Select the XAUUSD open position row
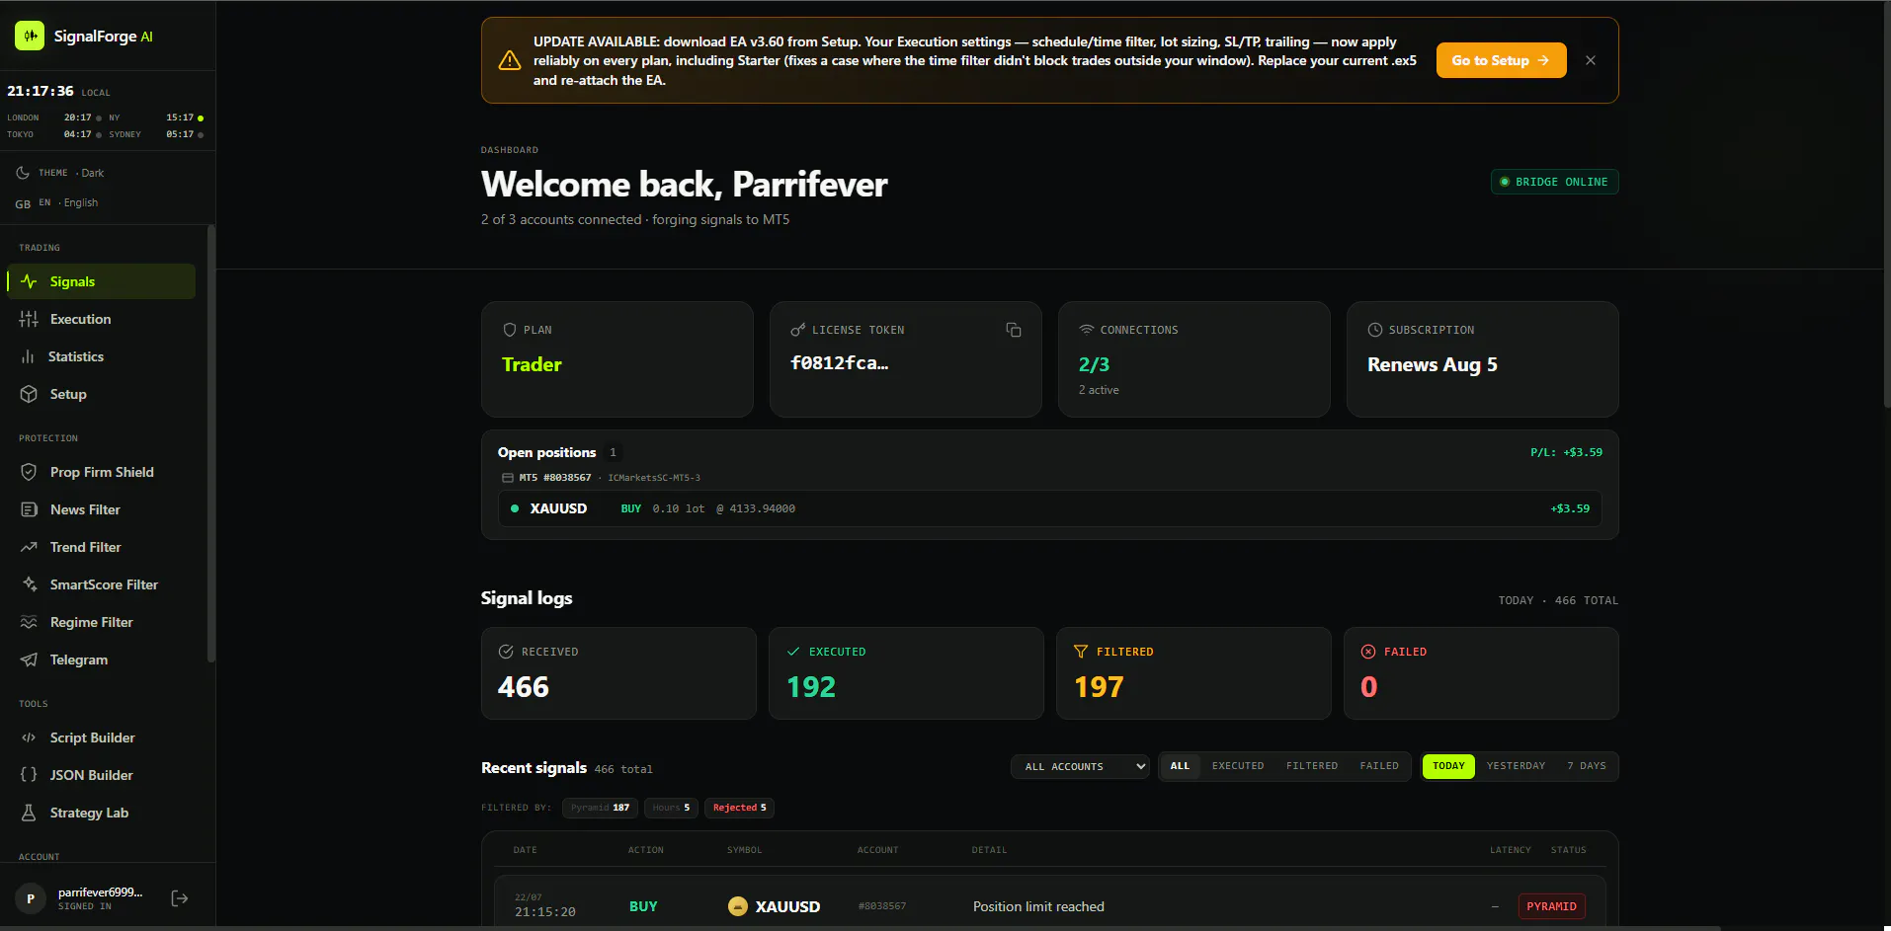Screen dimensions: 1891x931 [1050, 508]
